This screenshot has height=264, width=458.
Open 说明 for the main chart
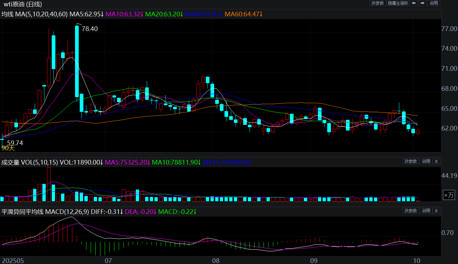[x=434, y=3]
